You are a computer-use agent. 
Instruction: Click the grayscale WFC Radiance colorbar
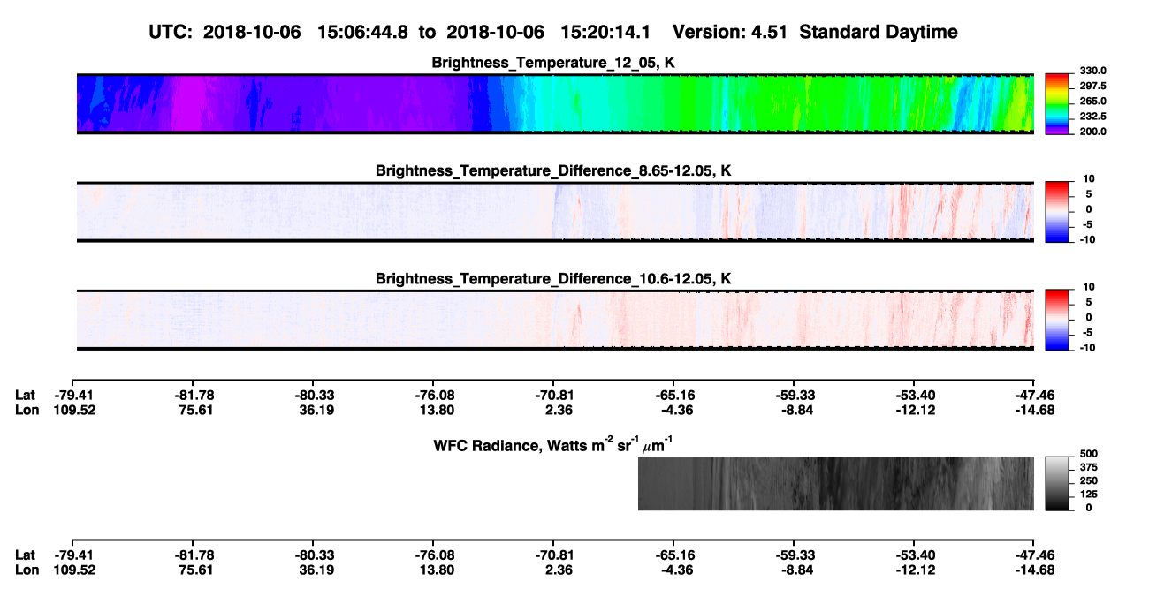click(x=1057, y=484)
